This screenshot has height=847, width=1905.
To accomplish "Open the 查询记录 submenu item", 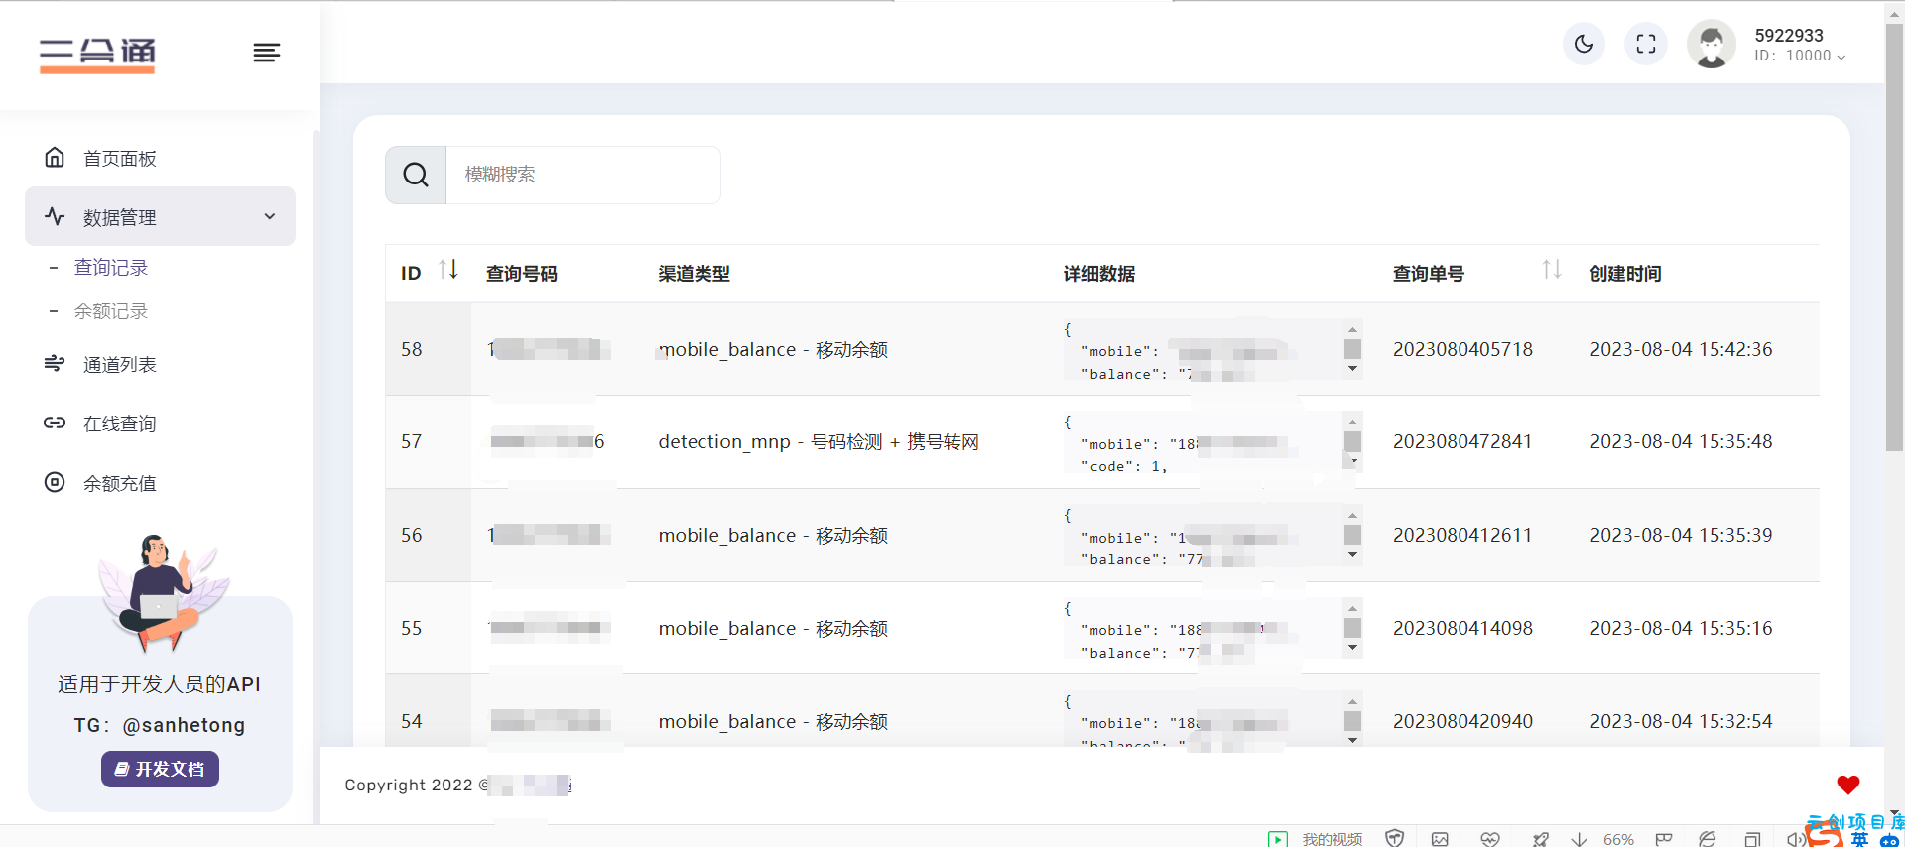I will [111, 268].
